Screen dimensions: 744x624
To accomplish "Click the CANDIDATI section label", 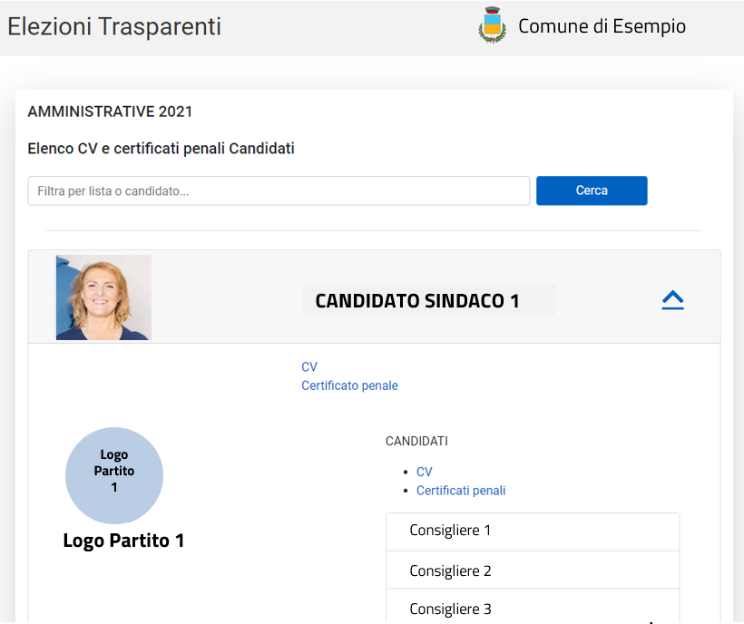I will point(416,441).
